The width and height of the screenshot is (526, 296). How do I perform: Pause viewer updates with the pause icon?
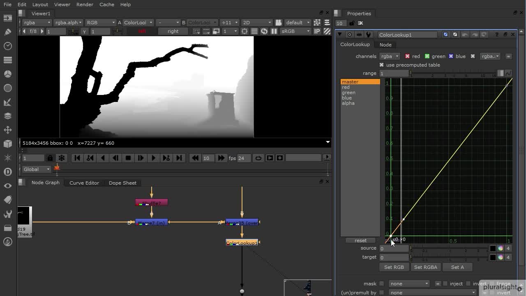(x=274, y=31)
